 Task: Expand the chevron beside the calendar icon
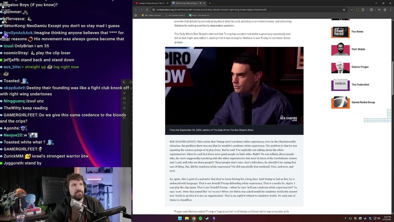[x=131, y=103]
